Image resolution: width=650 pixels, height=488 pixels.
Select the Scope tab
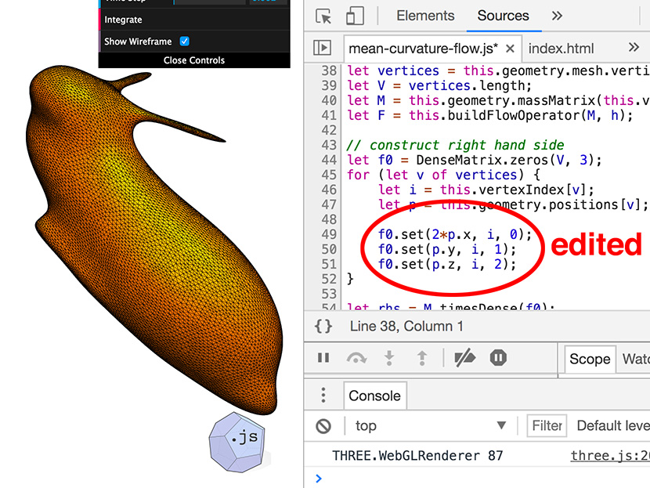(x=590, y=359)
